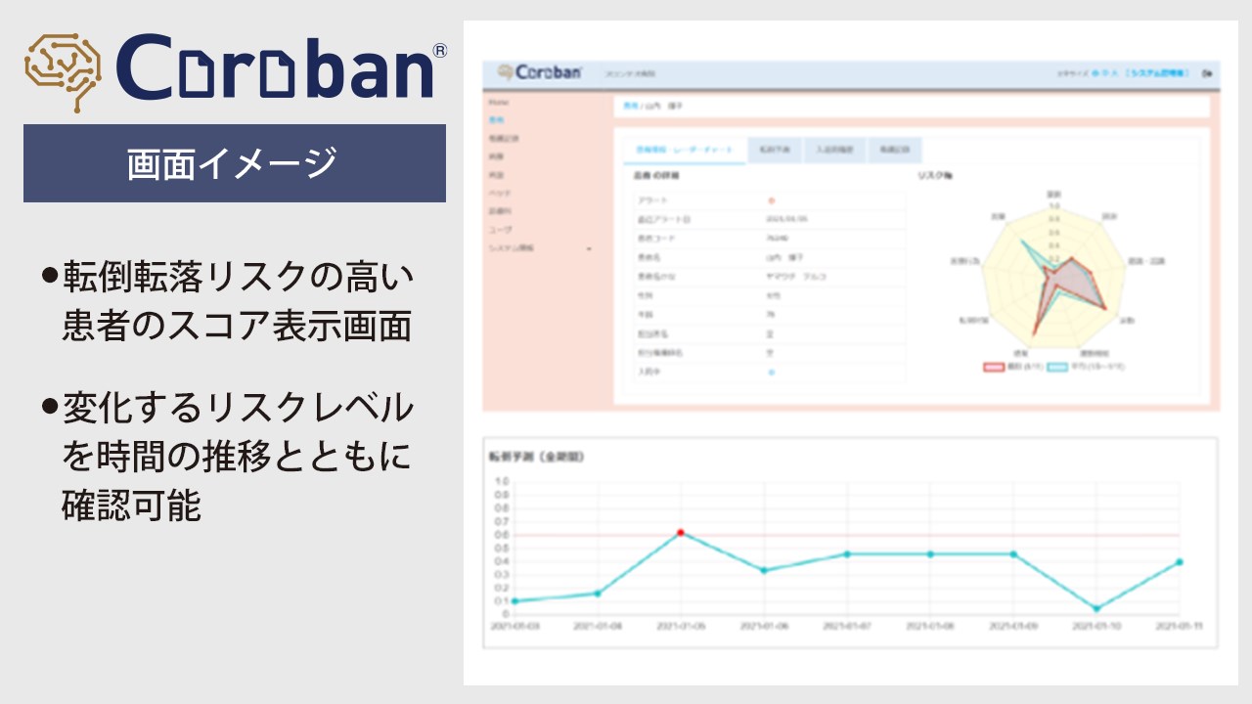Click the 転倒予測（全期間） chart title
1252x704 pixels.
point(536,457)
